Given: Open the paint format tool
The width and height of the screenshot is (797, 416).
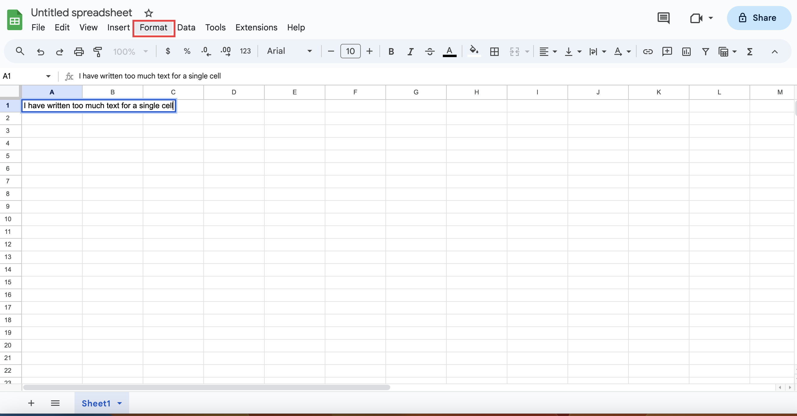Looking at the screenshot, I should [97, 51].
